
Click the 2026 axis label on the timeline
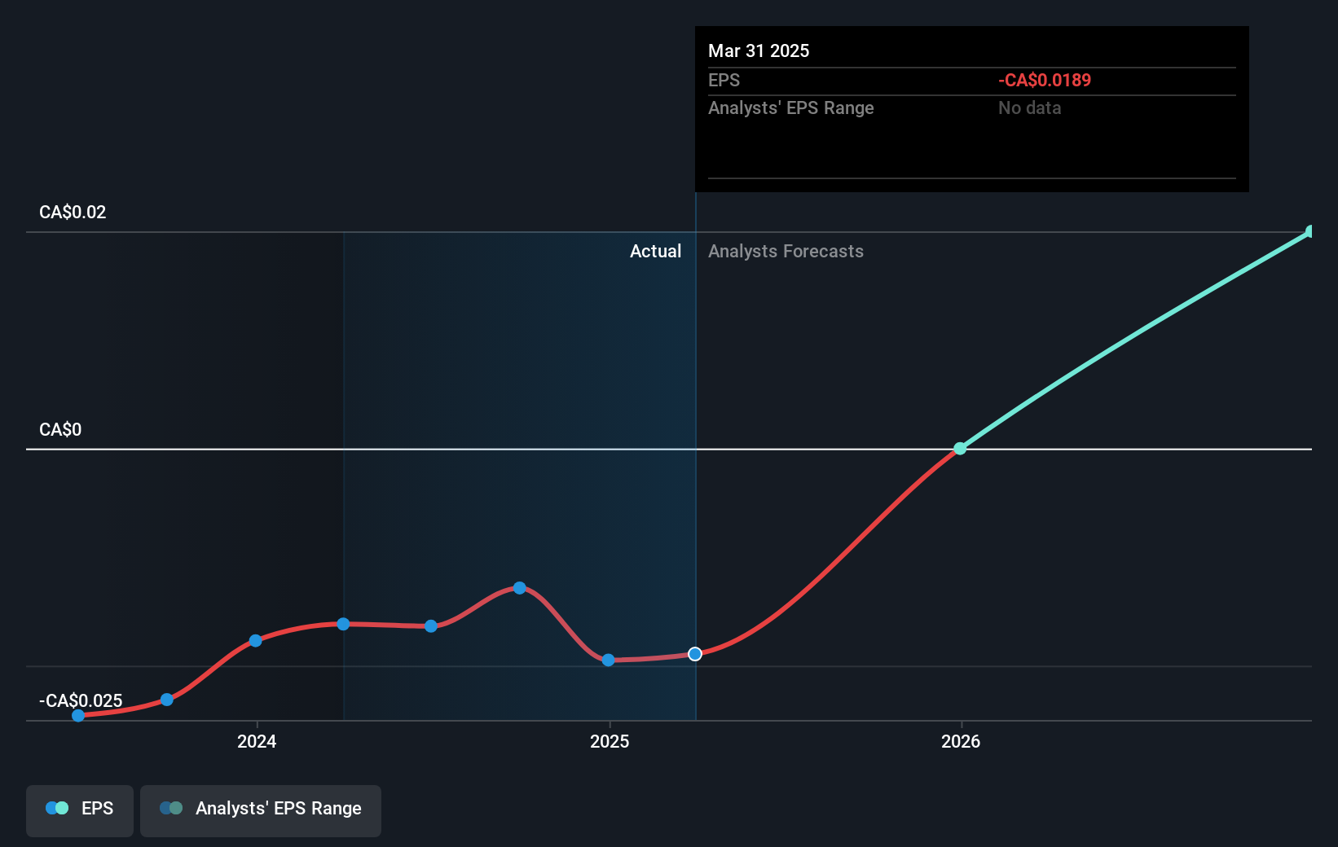[961, 742]
